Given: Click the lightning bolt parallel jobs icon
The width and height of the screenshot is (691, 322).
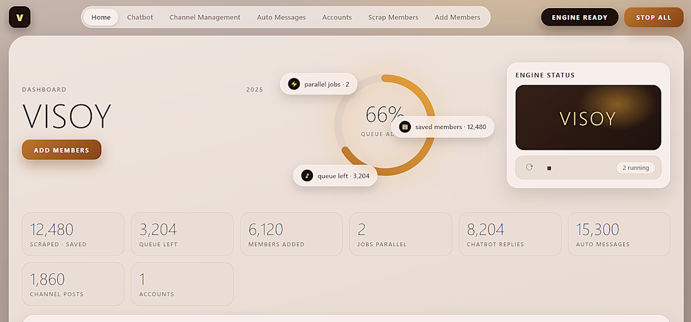Looking at the screenshot, I should coord(294,84).
